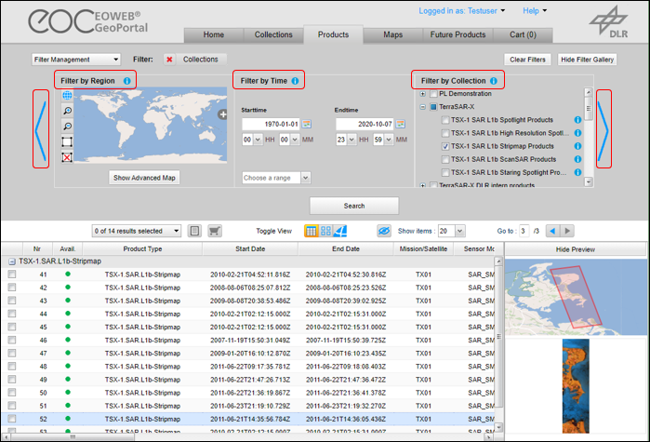
Task: Check TSX-1 SAR L1b Staring Spotlight Products
Action: [445, 172]
